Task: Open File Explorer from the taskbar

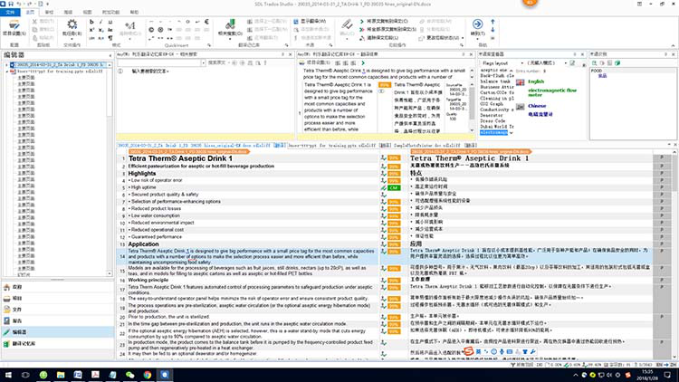Action: pos(61,375)
